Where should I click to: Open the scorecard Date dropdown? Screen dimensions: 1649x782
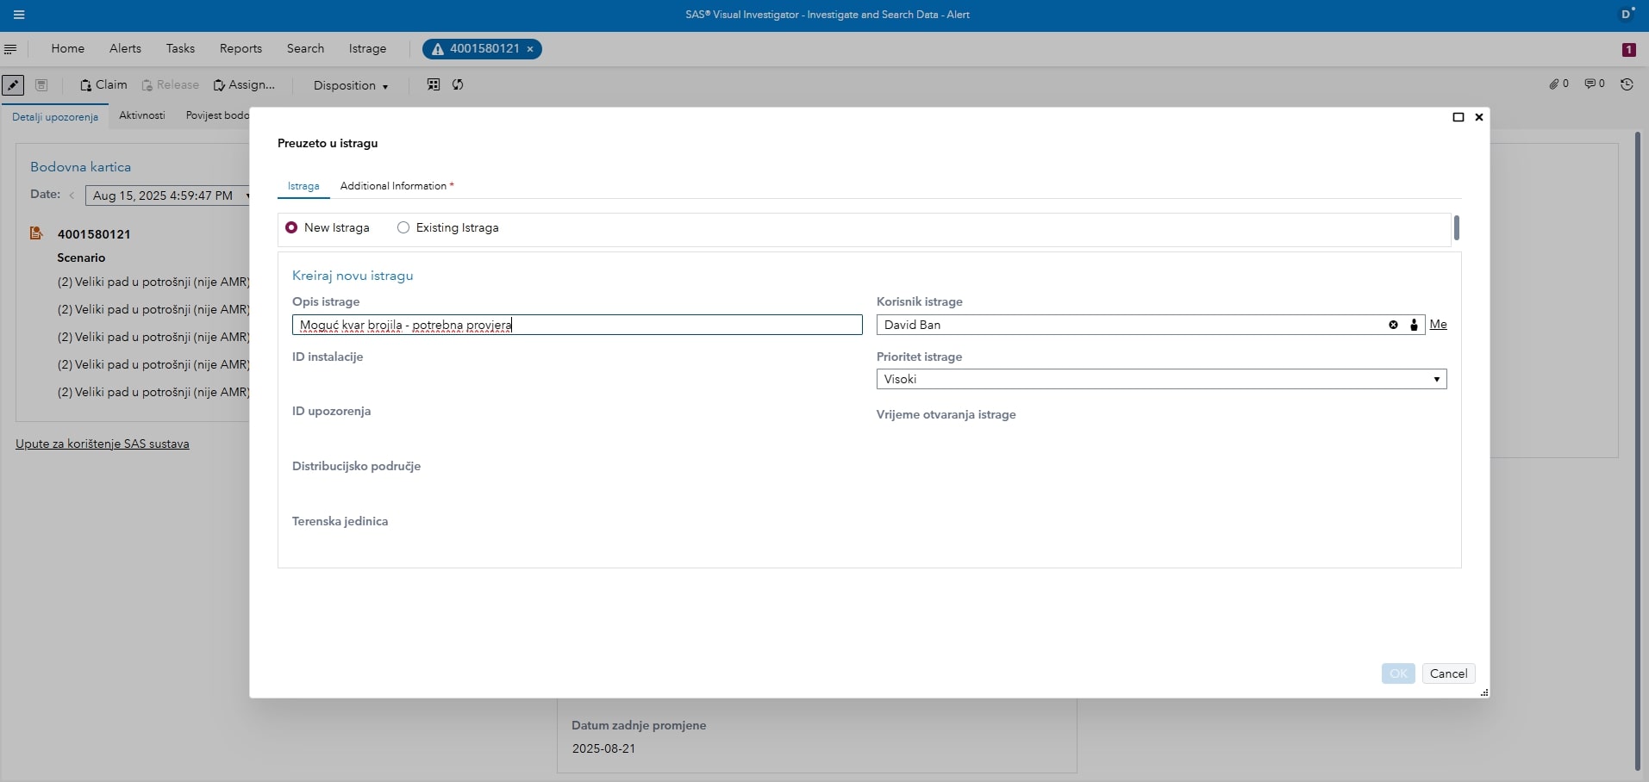(x=168, y=195)
